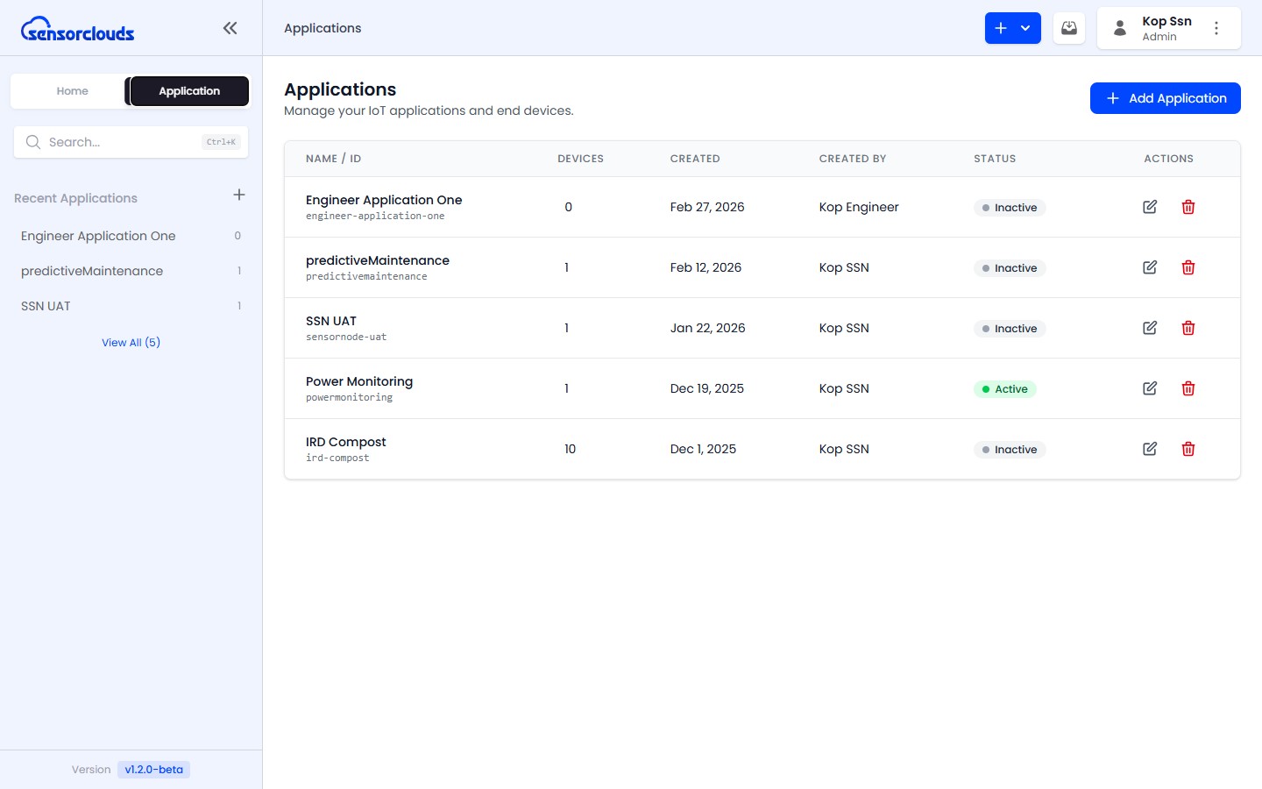Switch to the Home tab
The image size is (1262, 789).
[72, 91]
